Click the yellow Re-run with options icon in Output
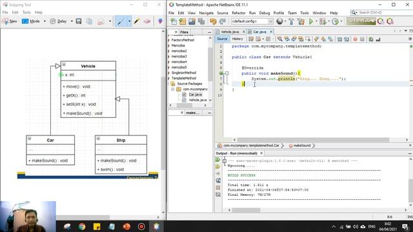This screenshot has width=413, height=232. tap(218, 166)
